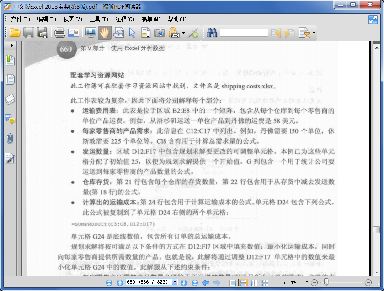The height and width of the screenshot is (291, 384).
Task: Open the Signatures panel in the sidebar
Action: tap(10, 158)
